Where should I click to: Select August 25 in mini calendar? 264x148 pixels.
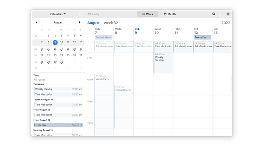pyautogui.click(x=68, y=55)
